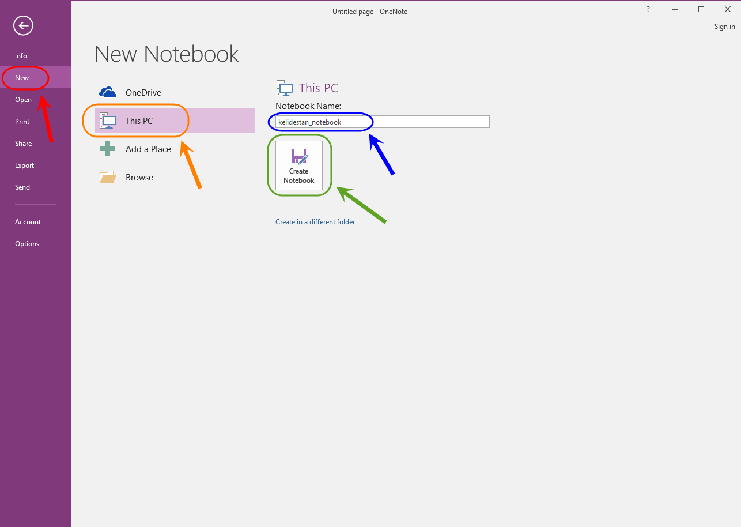Switch to the Share section
This screenshot has height=527, width=741.
pyautogui.click(x=35, y=144)
